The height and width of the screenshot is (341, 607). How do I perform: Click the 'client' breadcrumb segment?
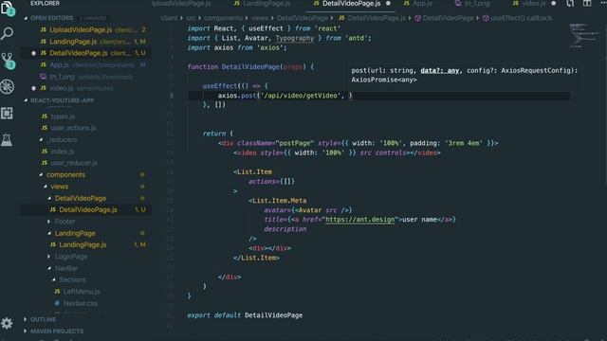pos(169,18)
